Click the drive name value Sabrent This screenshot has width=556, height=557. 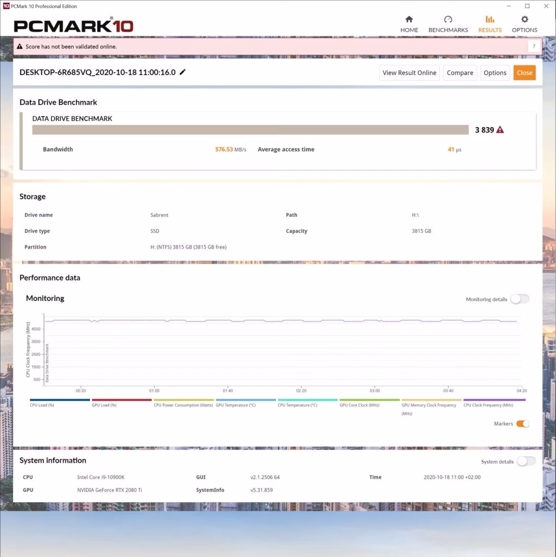pyautogui.click(x=159, y=215)
